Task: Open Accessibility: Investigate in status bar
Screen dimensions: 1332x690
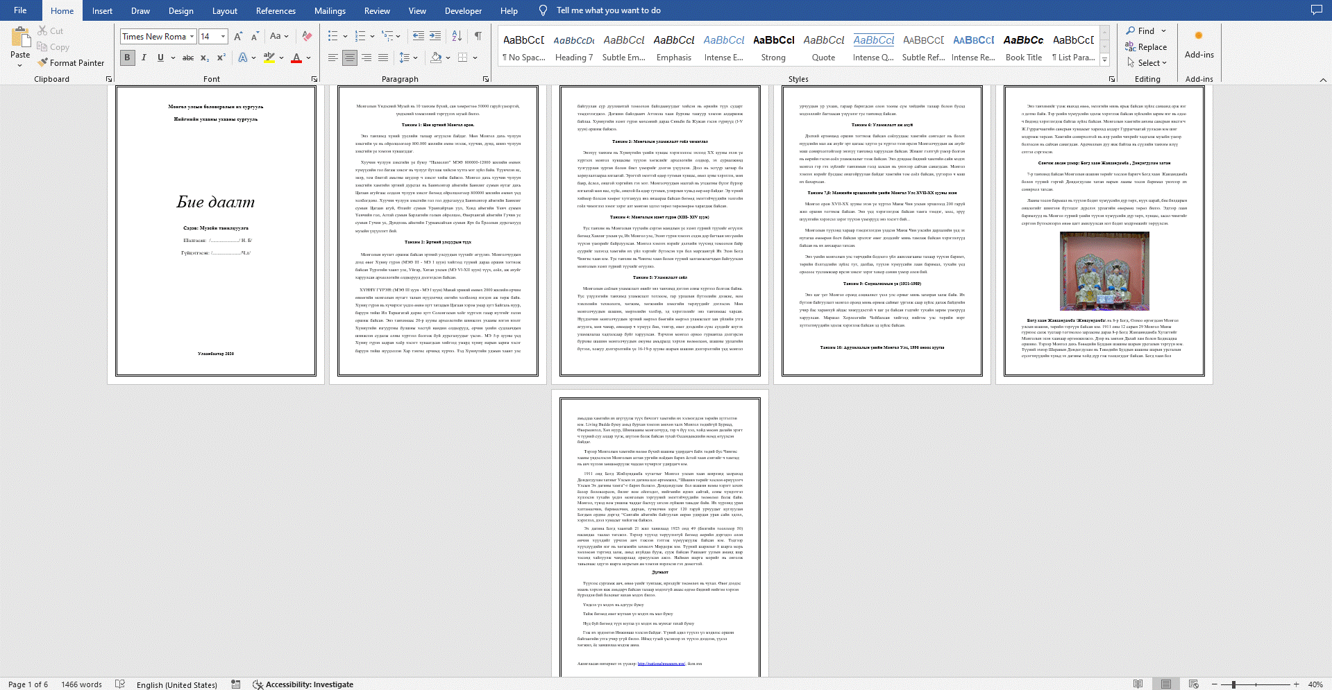Action: 303,684
